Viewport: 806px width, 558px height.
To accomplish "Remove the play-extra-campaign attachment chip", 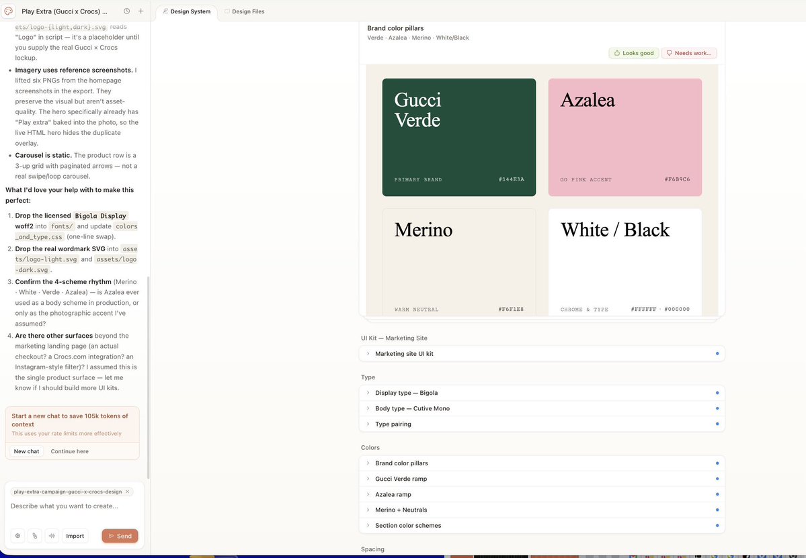I will (128, 492).
